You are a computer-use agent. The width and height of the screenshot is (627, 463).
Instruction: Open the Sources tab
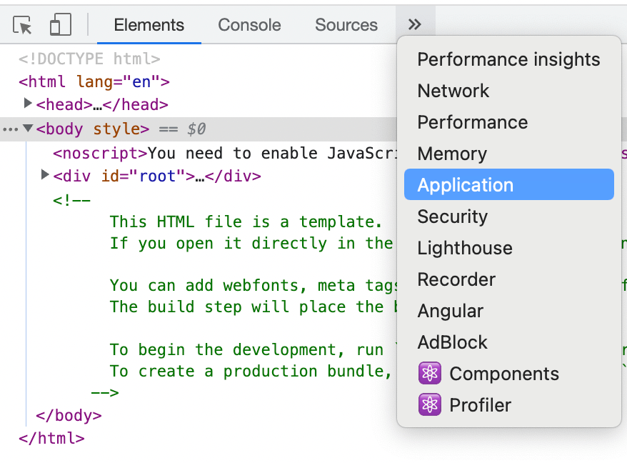tap(346, 25)
